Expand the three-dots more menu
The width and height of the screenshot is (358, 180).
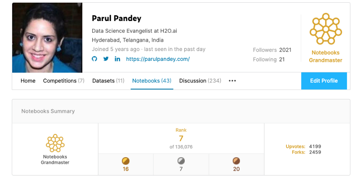point(232,81)
